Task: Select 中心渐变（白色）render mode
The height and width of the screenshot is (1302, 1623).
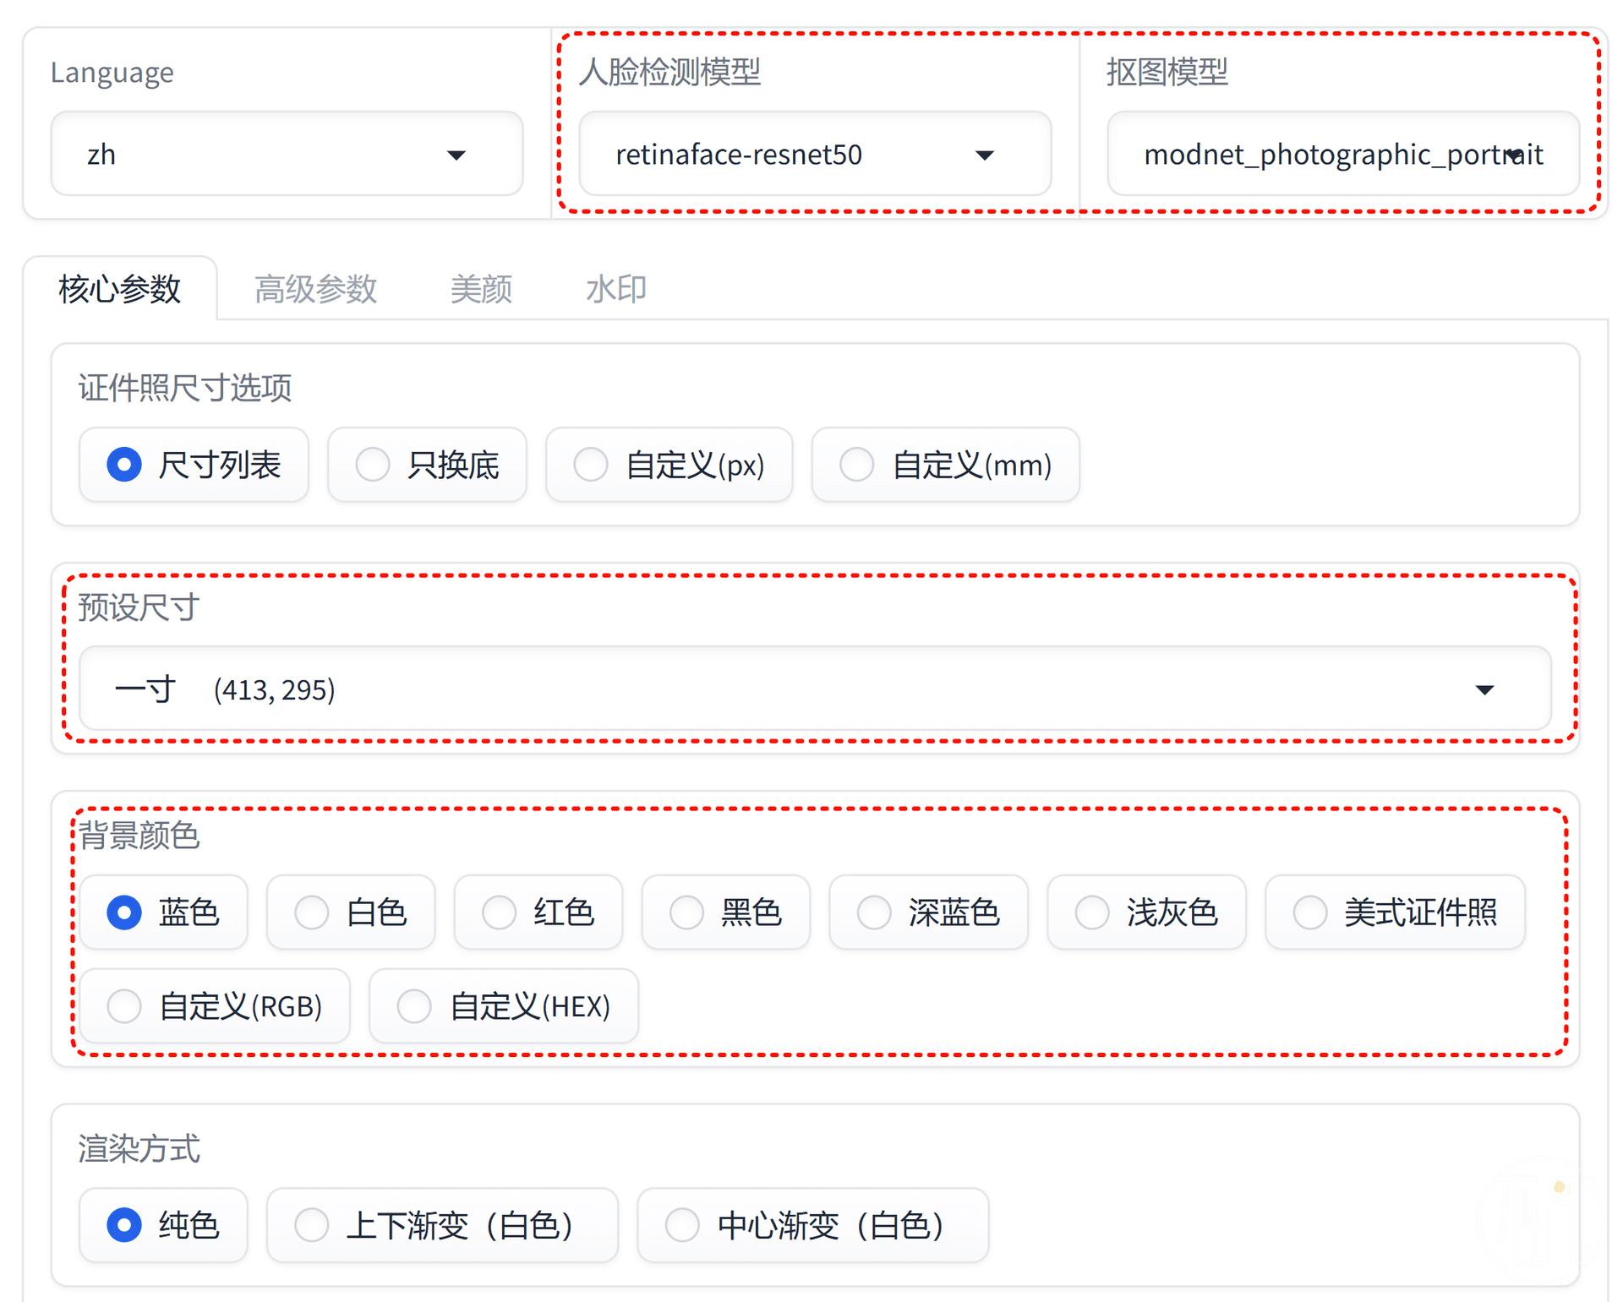Action: tap(813, 1225)
